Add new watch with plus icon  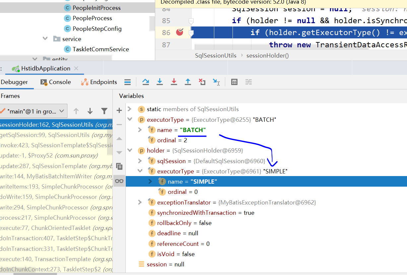coord(119,111)
